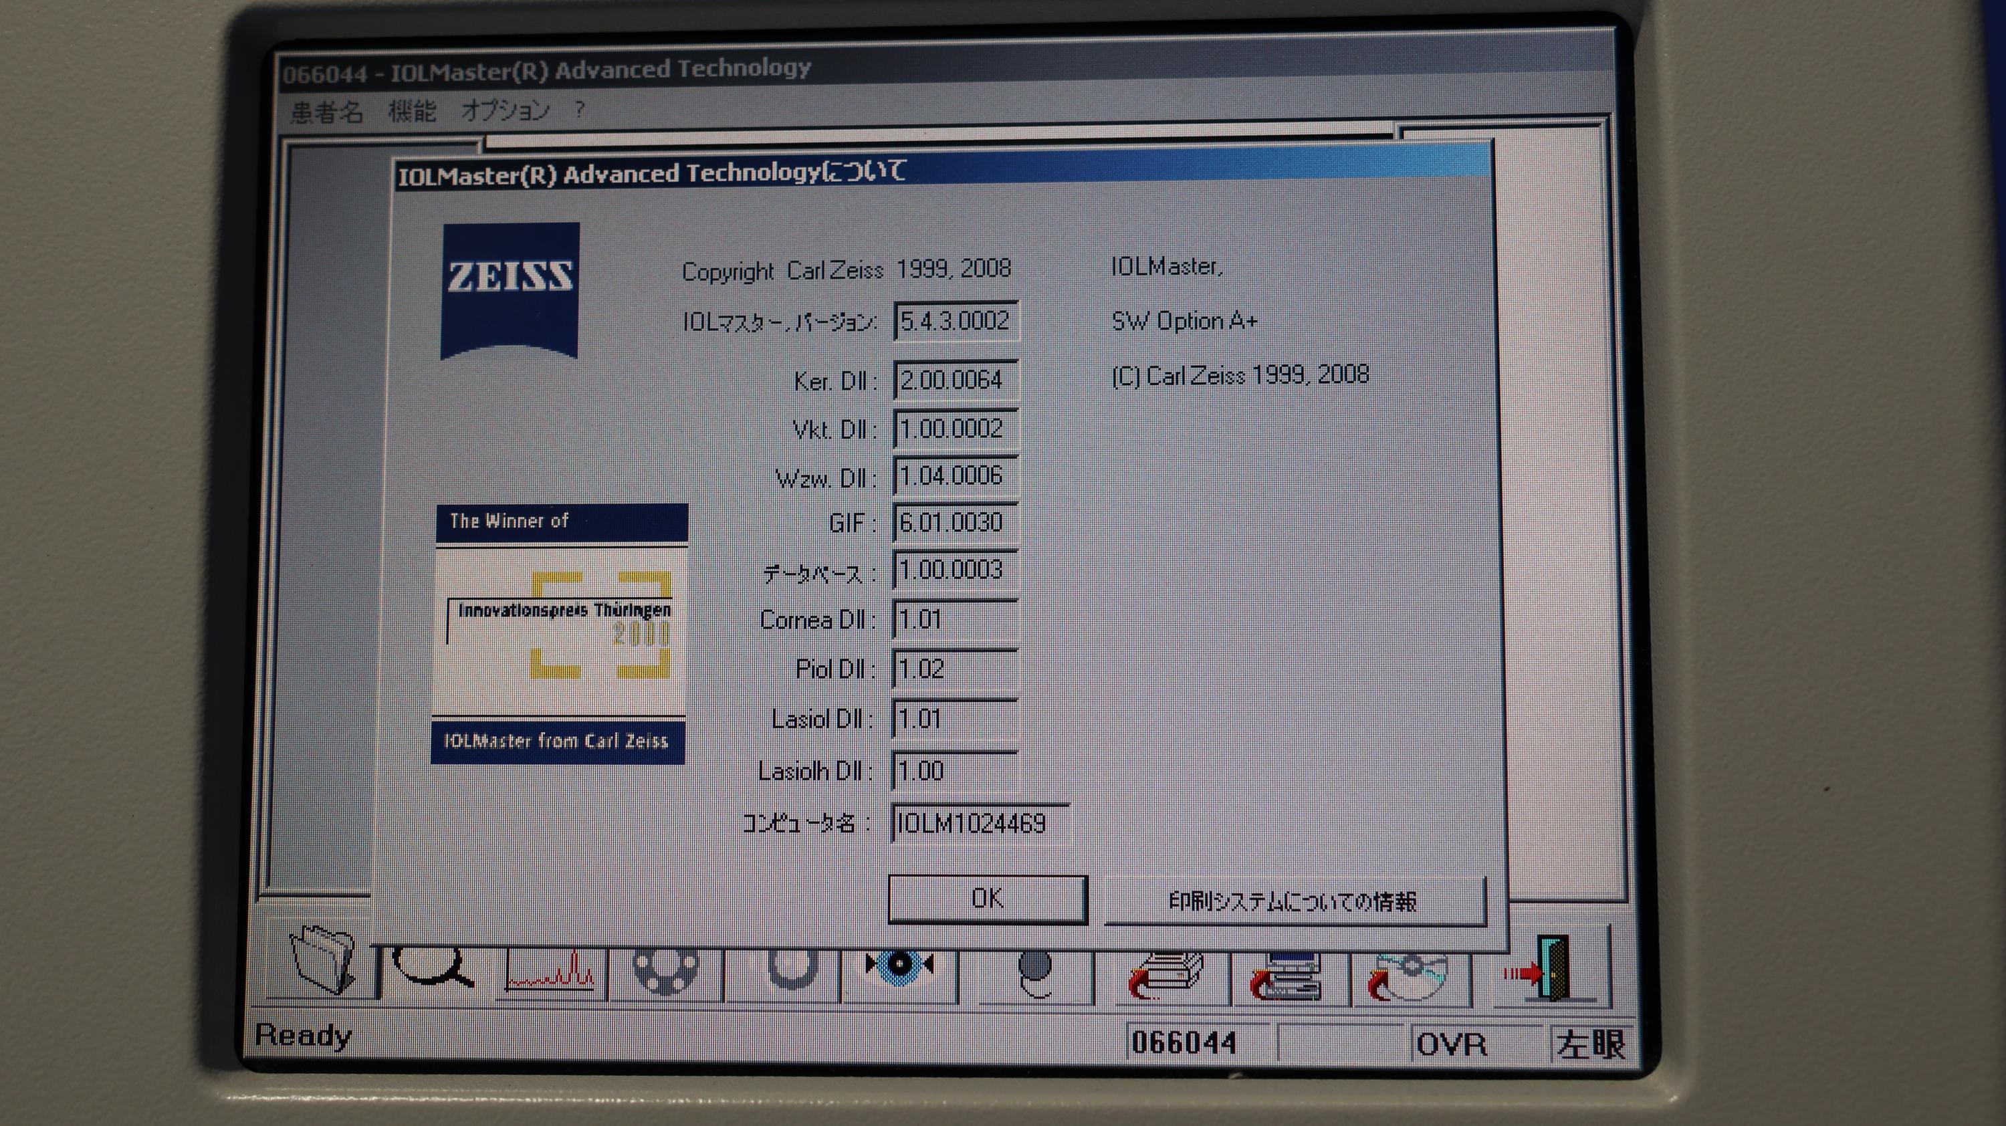The image size is (2006, 1126).
Task: Click the OVR status bar indicator
Action: coord(1452,1044)
